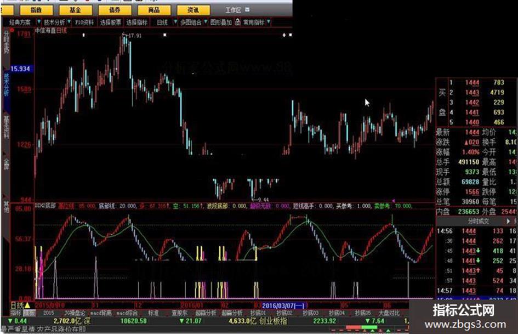Viewport: 518px width, 334px height.
Task: Open the 多图组合 menu
Action: (191, 22)
